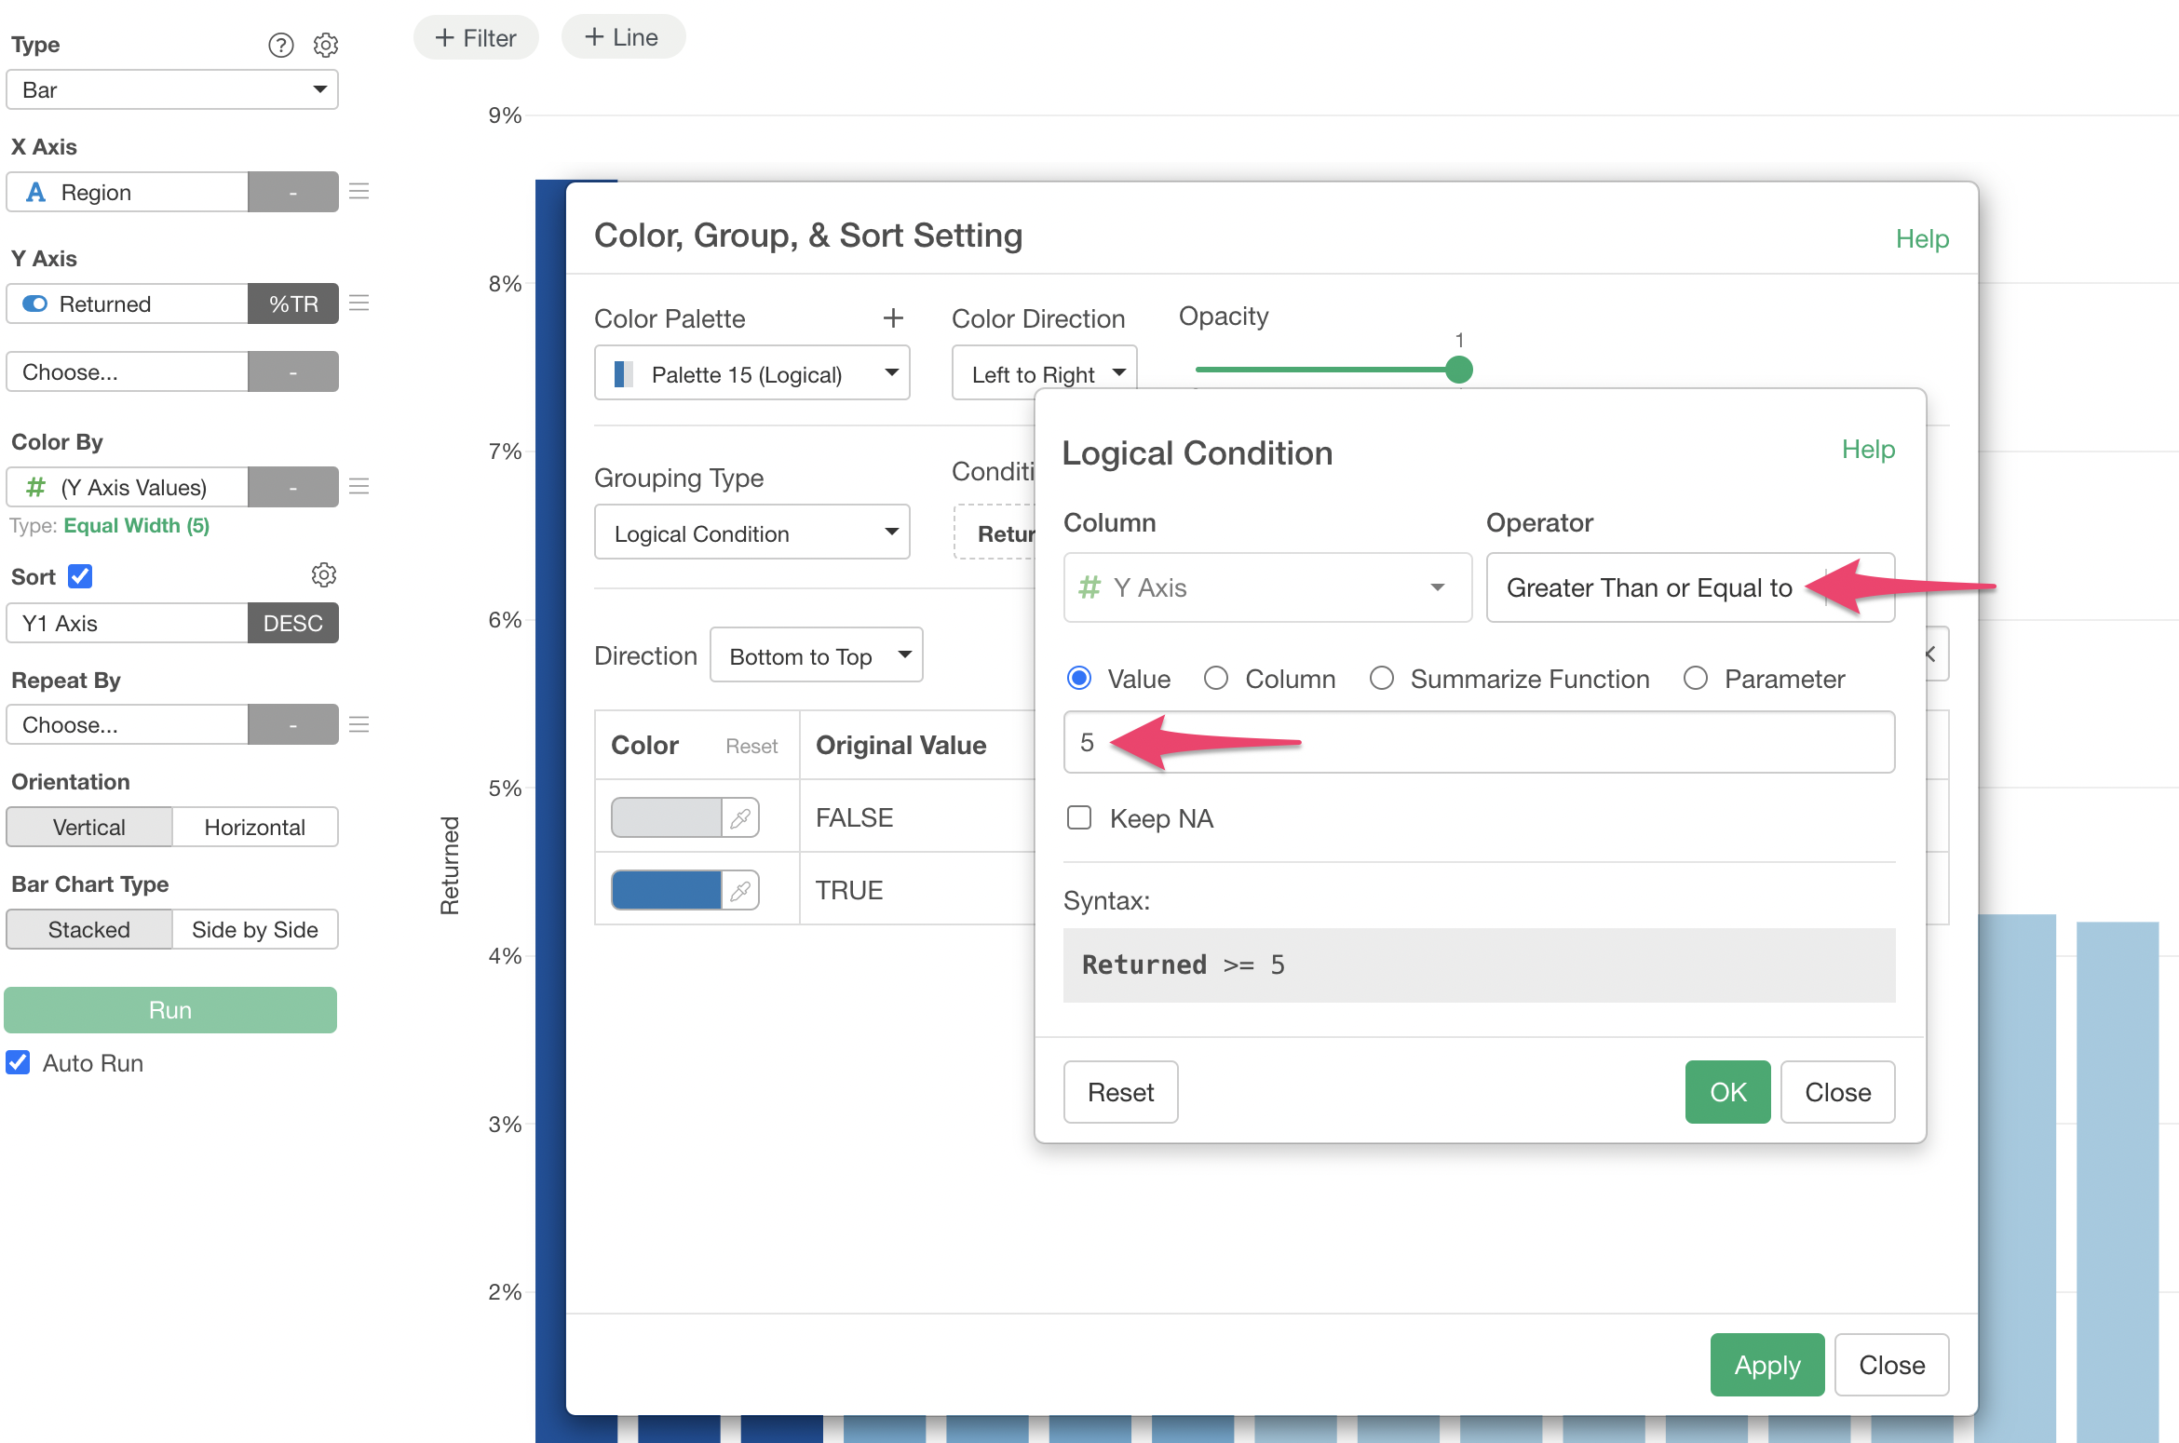The height and width of the screenshot is (1443, 2179).
Task: Select Side by Side bar chart type
Action: 254,930
